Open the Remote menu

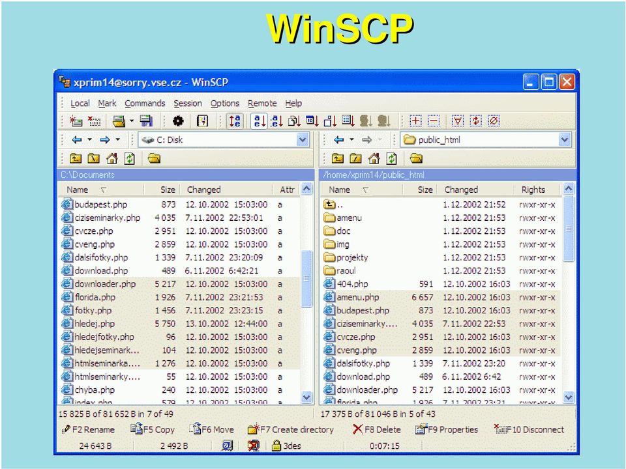coord(262,104)
